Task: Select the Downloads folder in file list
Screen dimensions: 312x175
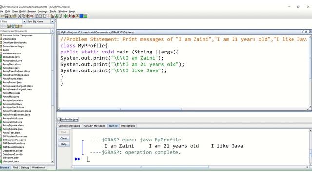Action: click(9, 39)
